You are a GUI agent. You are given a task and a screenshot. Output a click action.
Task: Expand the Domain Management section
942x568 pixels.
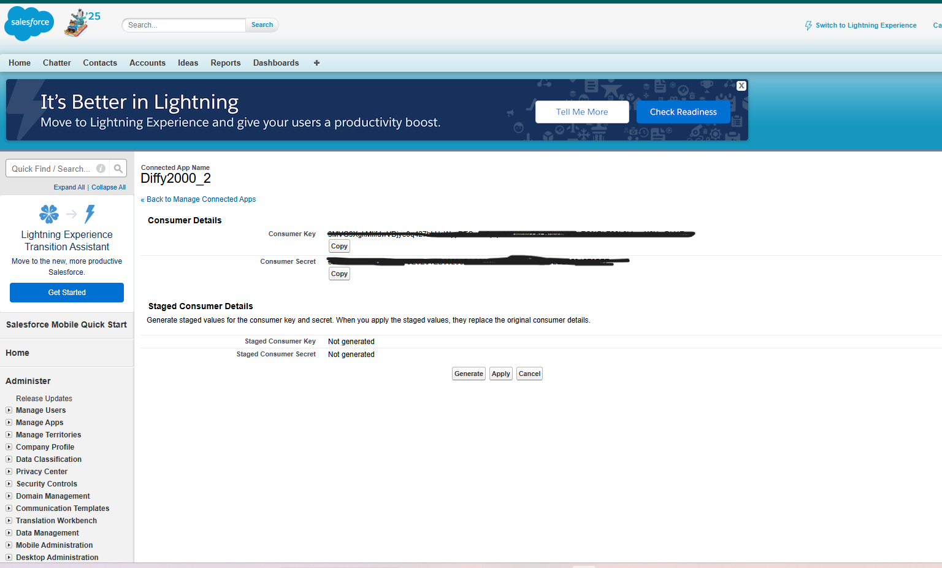(x=9, y=496)
